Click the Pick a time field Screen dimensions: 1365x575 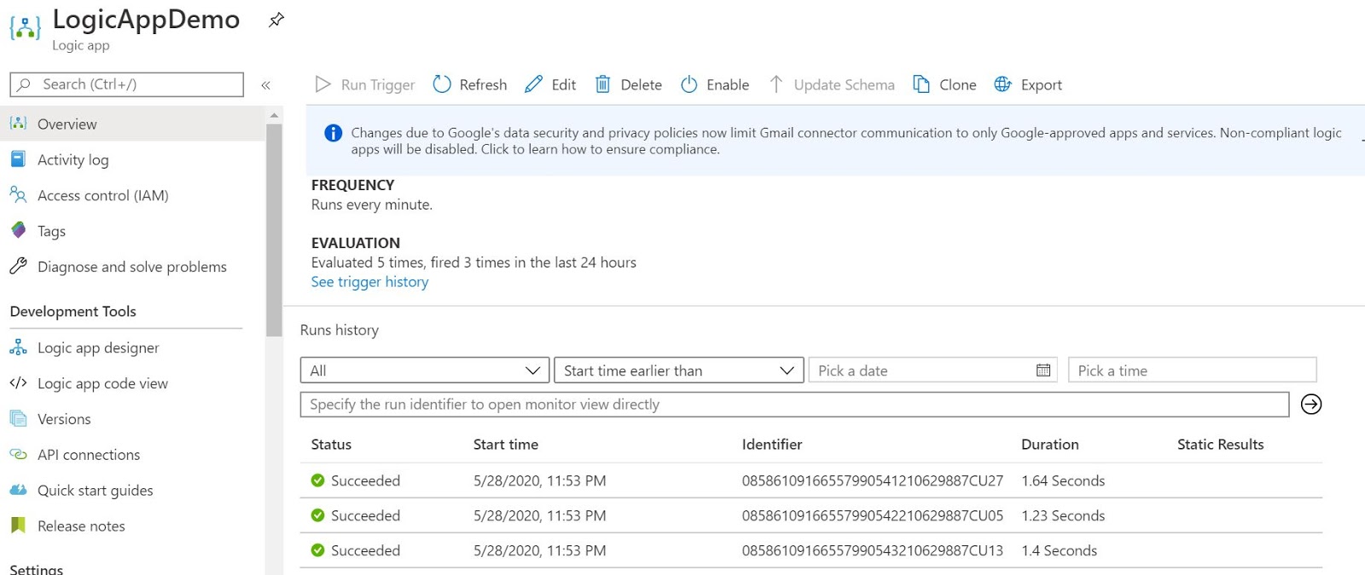(x=1192, y=370)
